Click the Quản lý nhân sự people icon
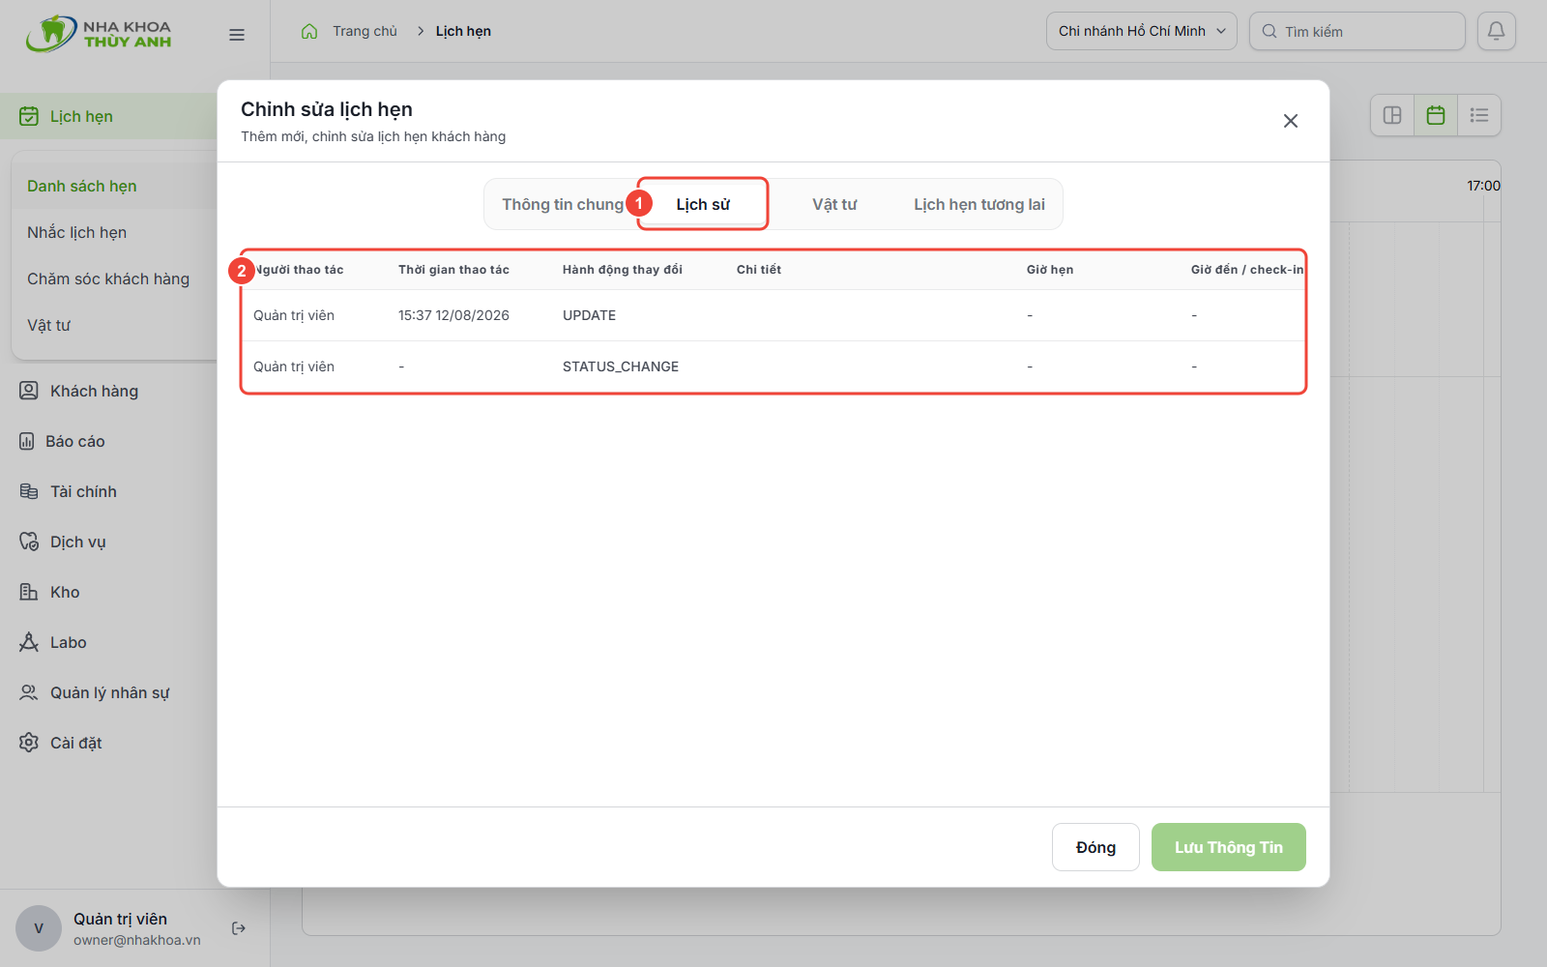The image size is (1547, 967). 29,692
